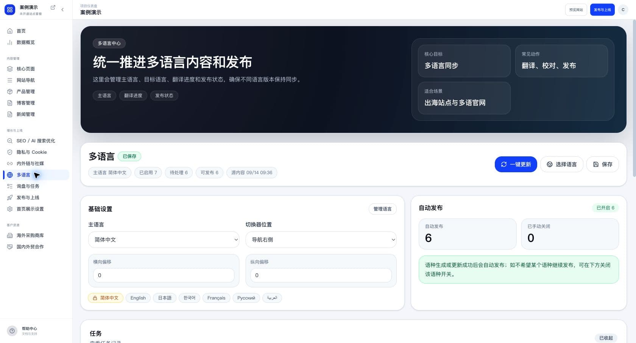This screenshot has width=636, height=343.
Task: Click the 可发布 6 status pill
Action: [209, 173]
